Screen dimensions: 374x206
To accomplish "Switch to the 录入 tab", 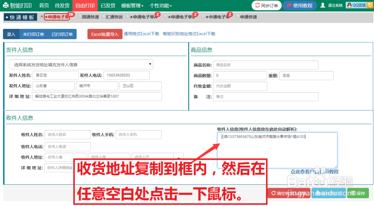I will tap(11, 34).
